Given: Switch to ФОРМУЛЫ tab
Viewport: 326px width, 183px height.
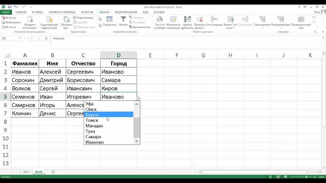Looking at the screenshot, I should pos(87,12).
